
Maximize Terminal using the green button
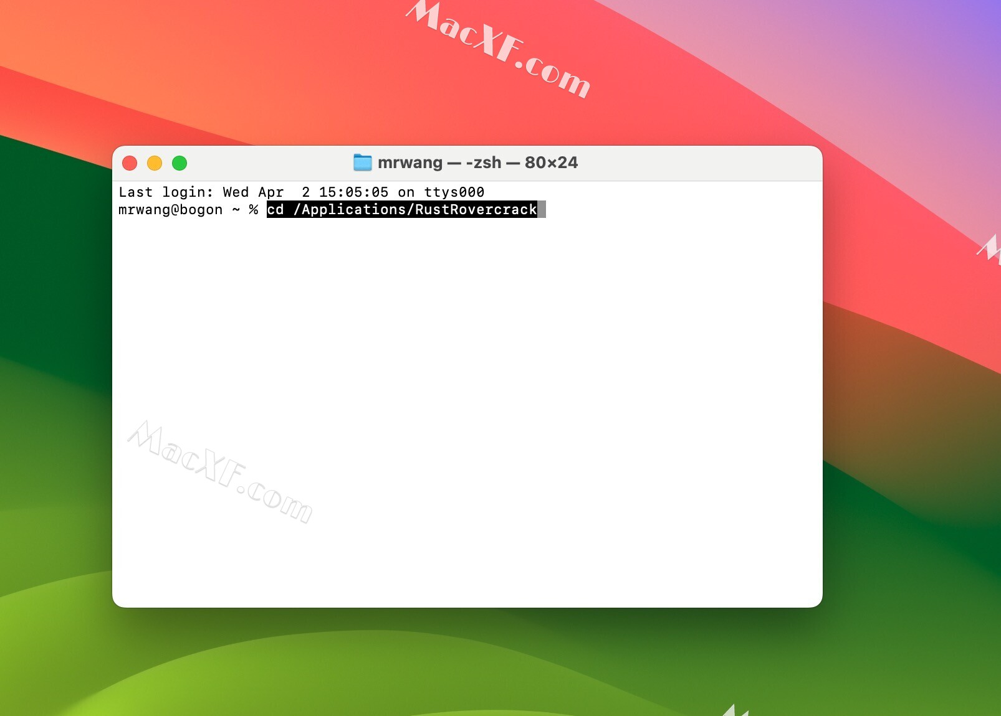(180, 163)
